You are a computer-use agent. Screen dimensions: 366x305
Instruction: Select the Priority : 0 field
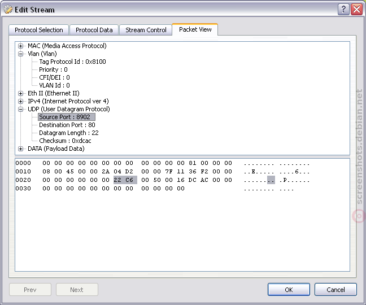click(x=53, y=69)
